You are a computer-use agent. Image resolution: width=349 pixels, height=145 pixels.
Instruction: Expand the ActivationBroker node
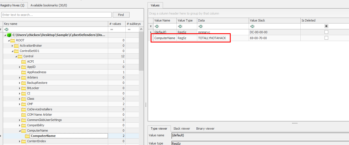coord(12,46)
